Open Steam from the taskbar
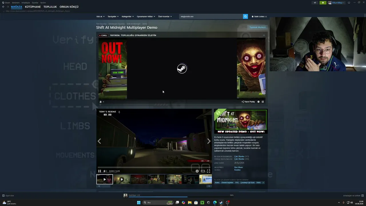Screen dimensions: 366x206 pos(221,203)
